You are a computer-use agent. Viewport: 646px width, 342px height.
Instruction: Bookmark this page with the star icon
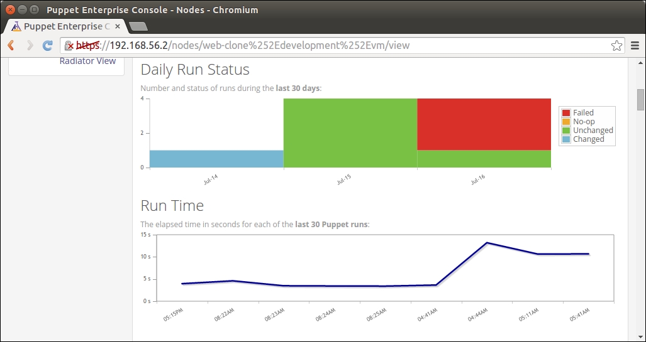[x=616, y=45]
